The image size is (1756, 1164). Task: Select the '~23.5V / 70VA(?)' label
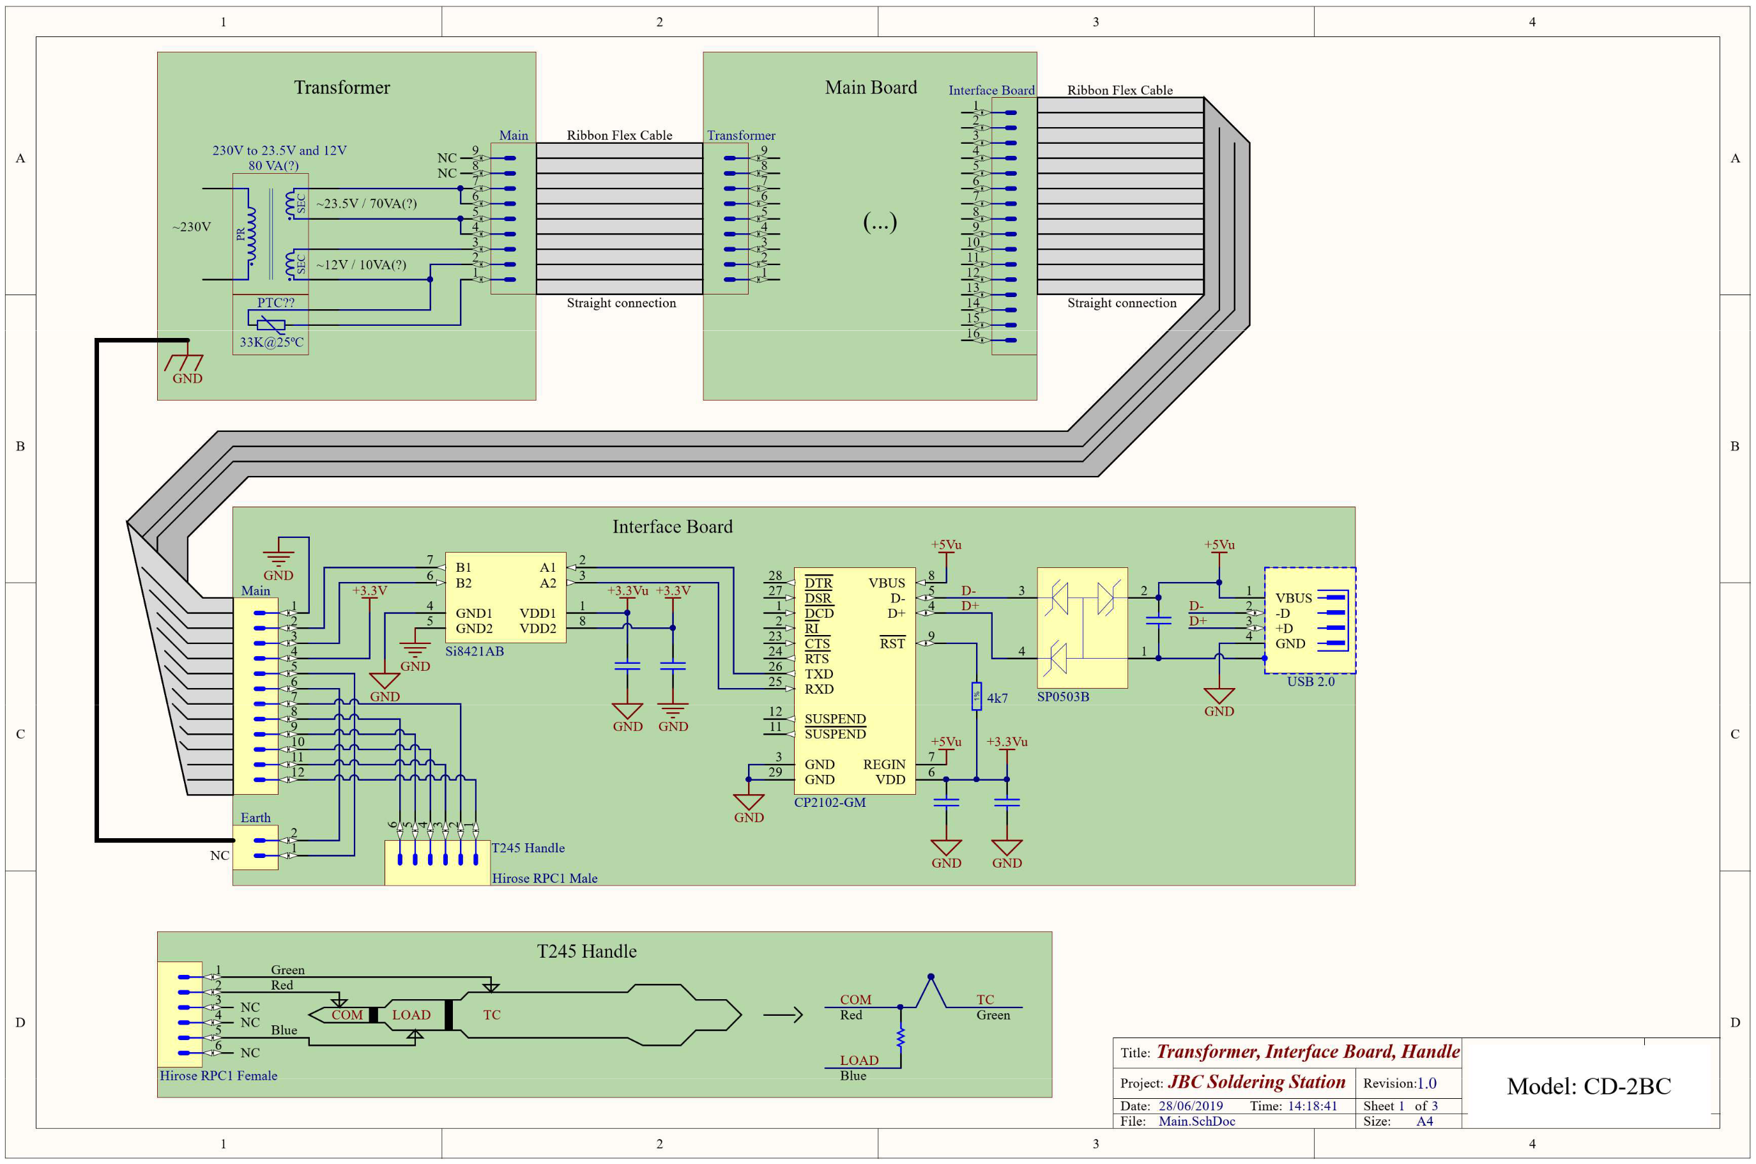[x=367, y=203]
